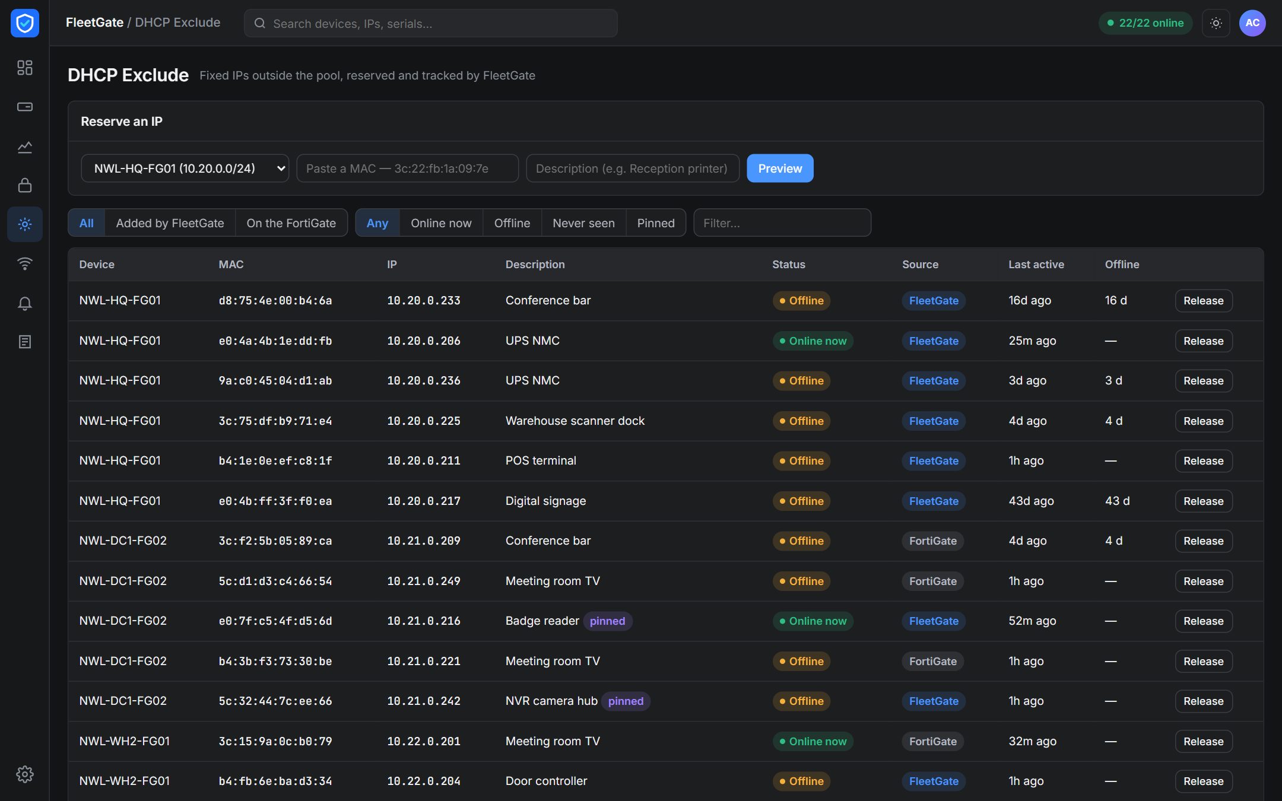Filter by Never seen status
The height and width of the screenshot is (801, 1282).
click(x=583, y=223)
